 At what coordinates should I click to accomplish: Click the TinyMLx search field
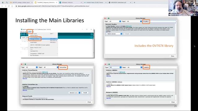[159, 21]
